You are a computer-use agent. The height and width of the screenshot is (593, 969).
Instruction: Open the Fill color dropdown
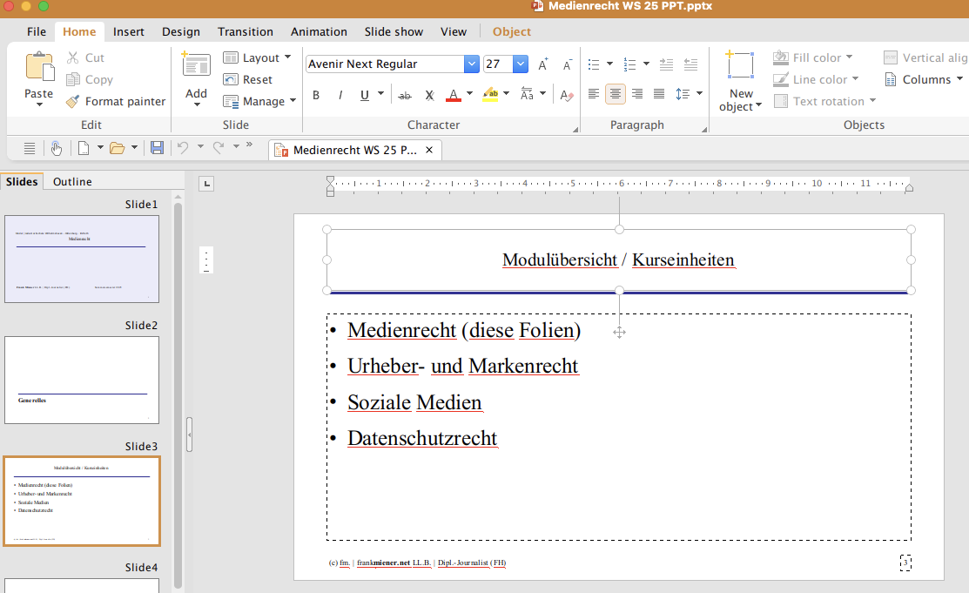click(x=849, y=57)
